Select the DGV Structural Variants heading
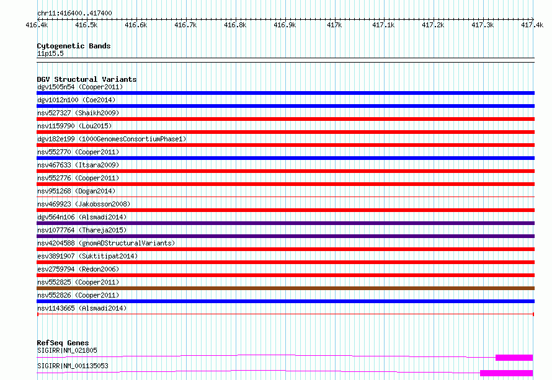This screenshot has height=380, width=552. coord(87,79)
